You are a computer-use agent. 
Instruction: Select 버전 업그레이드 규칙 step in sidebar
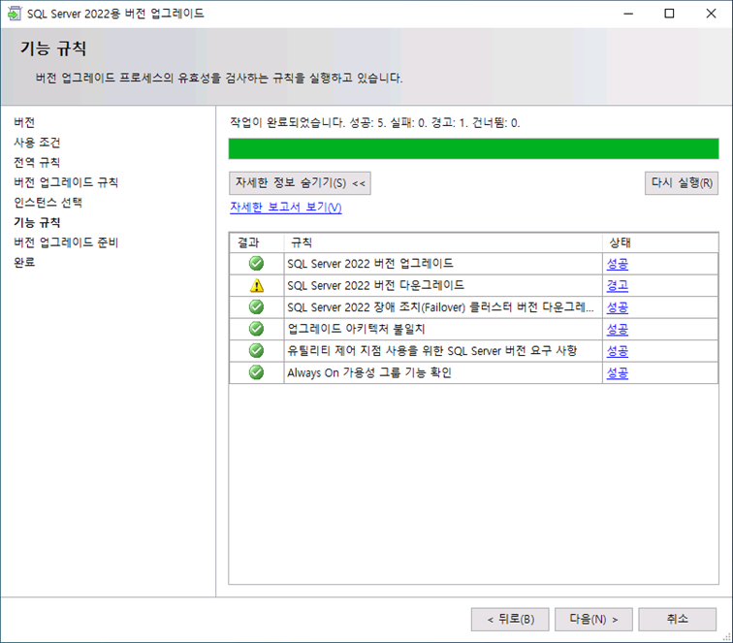[66, 182]
